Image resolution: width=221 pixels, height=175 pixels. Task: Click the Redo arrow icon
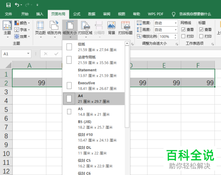pos(27,5)
